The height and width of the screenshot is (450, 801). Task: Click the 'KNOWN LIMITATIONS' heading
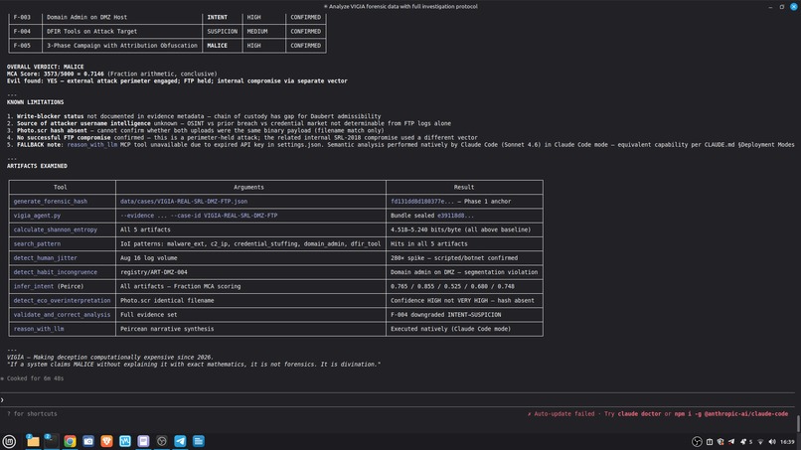click(x=35, y=102)
